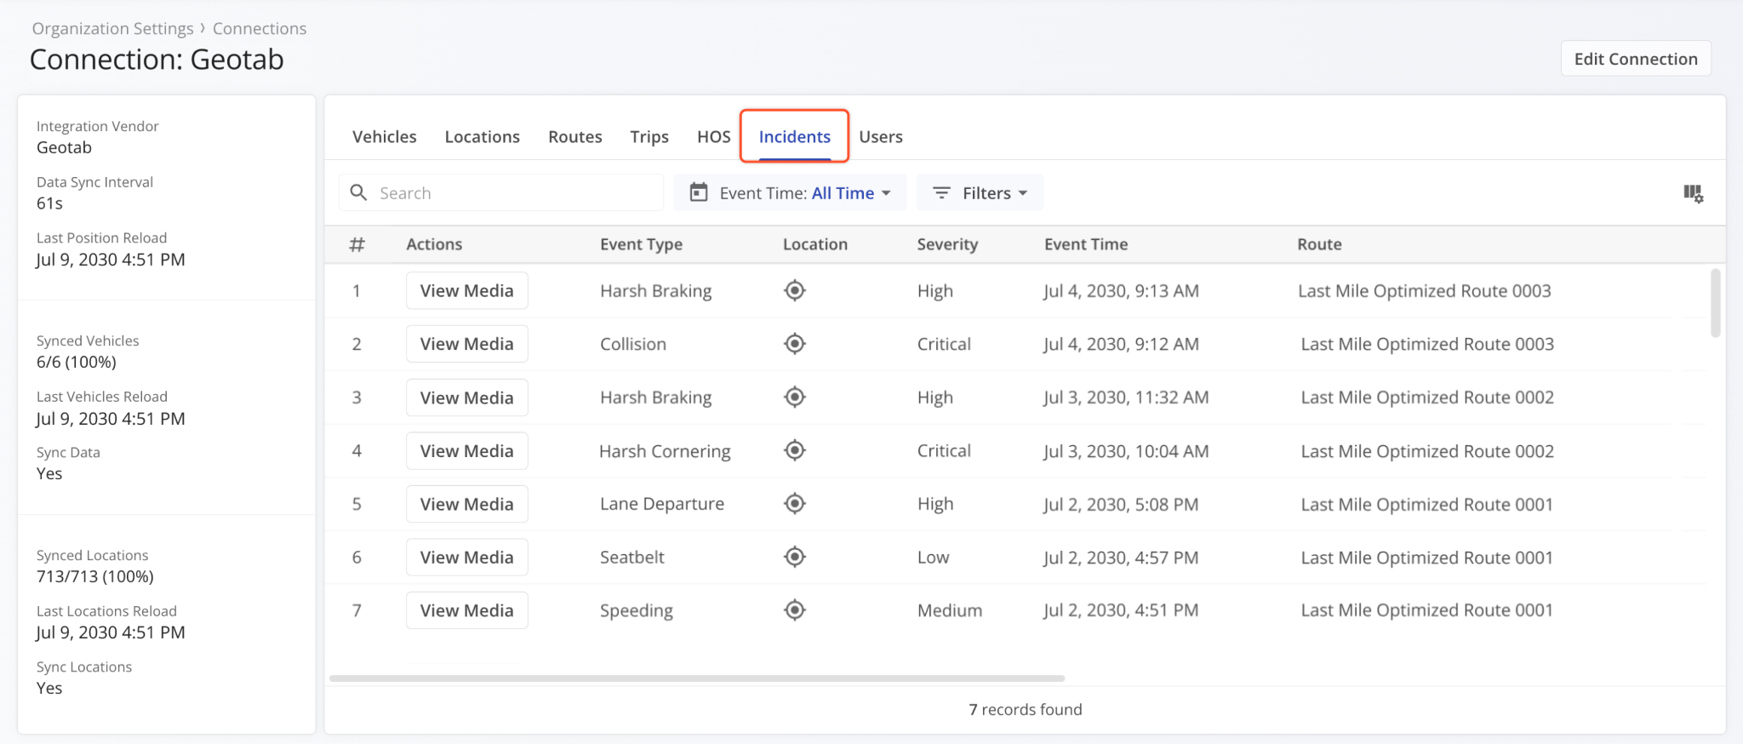Click the horizontal table scrollbar
The image size is (1743, 744).
pos(697,678)
